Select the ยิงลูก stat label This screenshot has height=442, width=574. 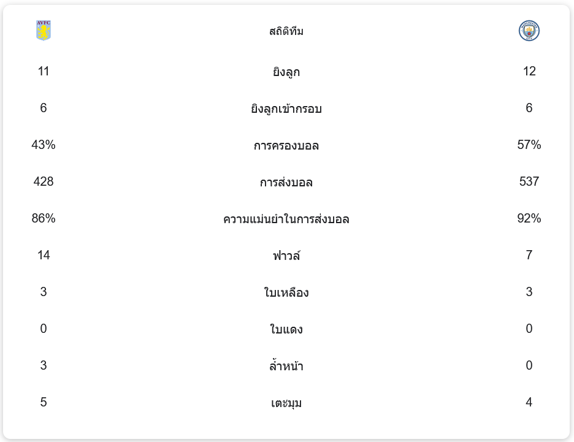286,72
